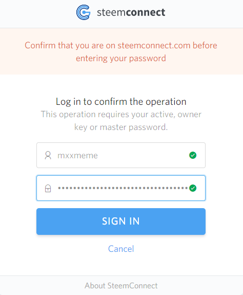Open the About SteemConnect link
The width and height of the screenshot is (243, 295).
coord(121,286)
